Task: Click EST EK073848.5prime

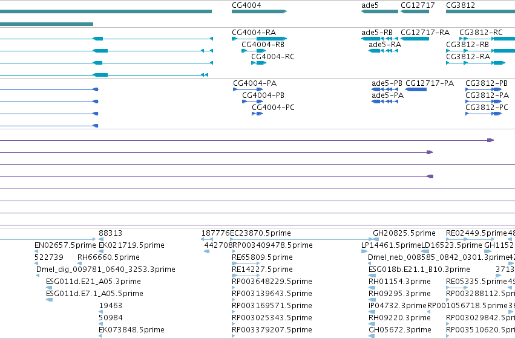Action: click(x=100, y=336)
